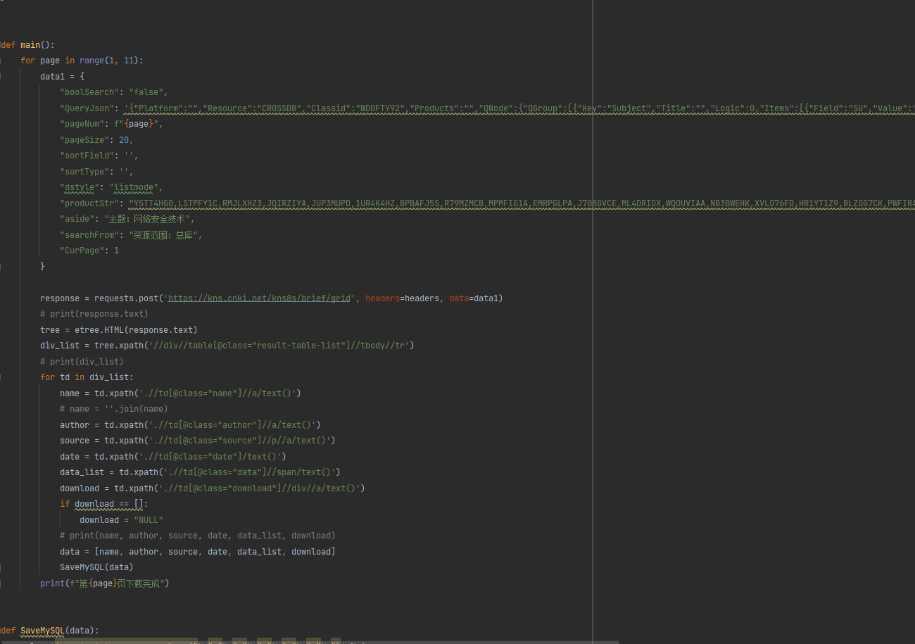Click the '# print(div_list)' comment
Image resolution: width=915 pixels, height=644 pixels.
[82, 362]
